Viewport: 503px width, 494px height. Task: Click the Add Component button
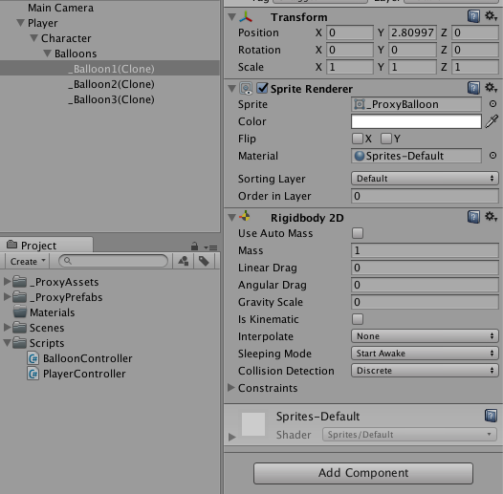click(363, 473)
